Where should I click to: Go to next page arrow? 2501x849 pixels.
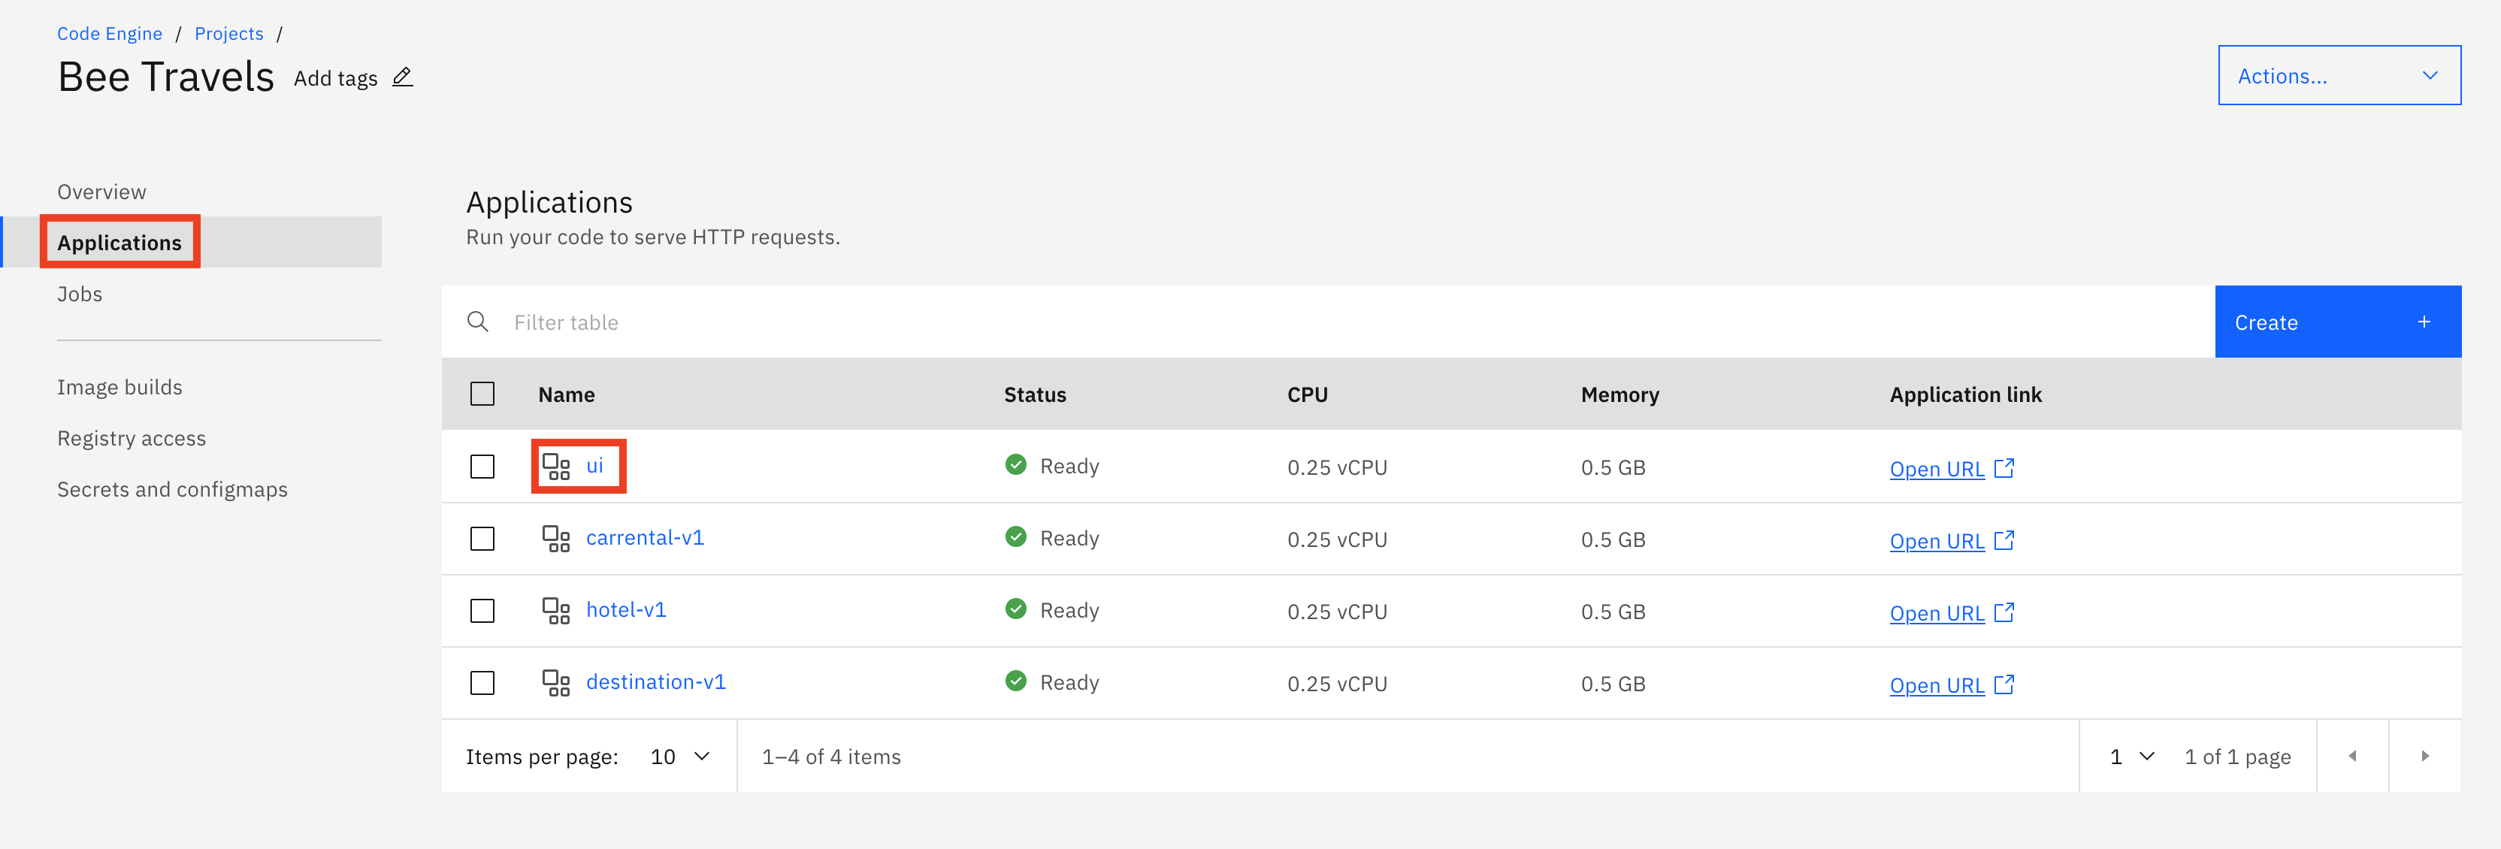point(2424,756)
